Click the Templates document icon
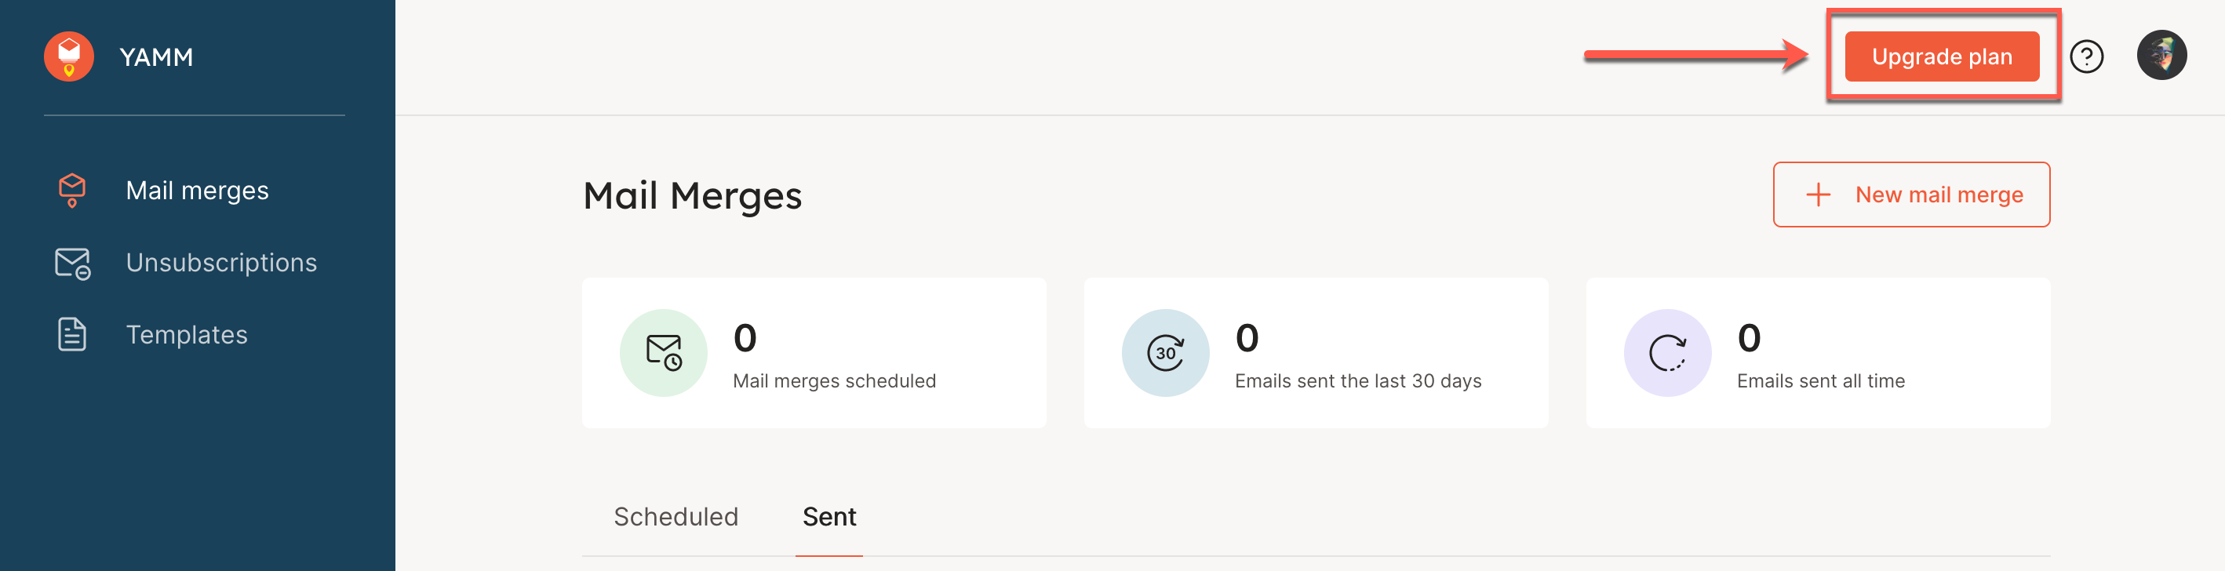This screenshot has width=2225, height=571. tap(71, 334)
